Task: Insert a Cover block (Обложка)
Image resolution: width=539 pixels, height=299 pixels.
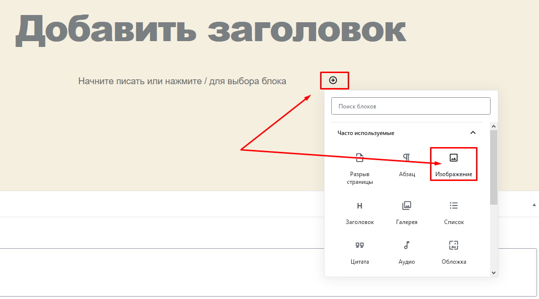Action: [x=454, y=253]
